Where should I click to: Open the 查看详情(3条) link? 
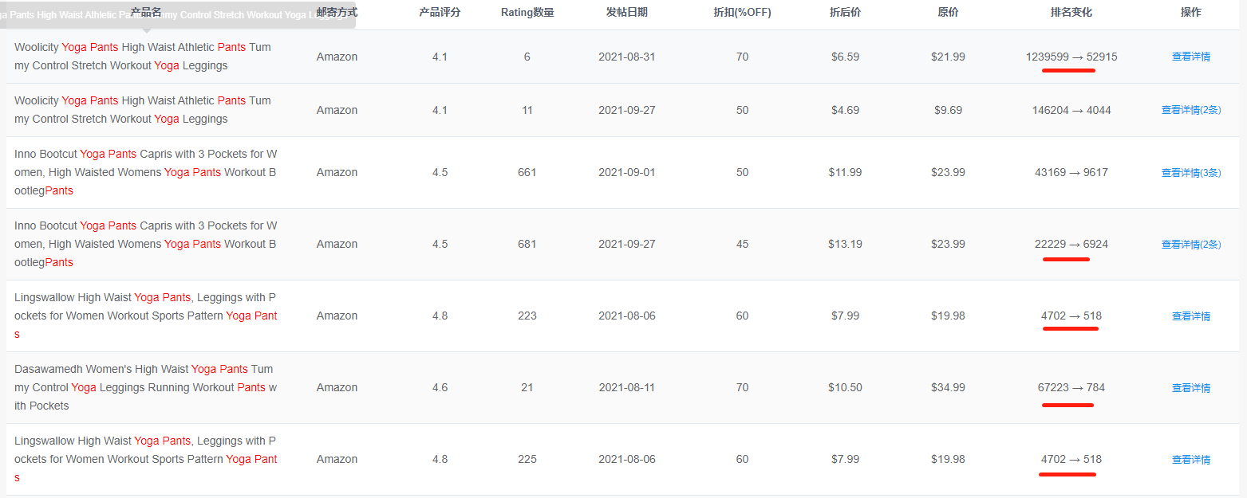point(1190,172)
